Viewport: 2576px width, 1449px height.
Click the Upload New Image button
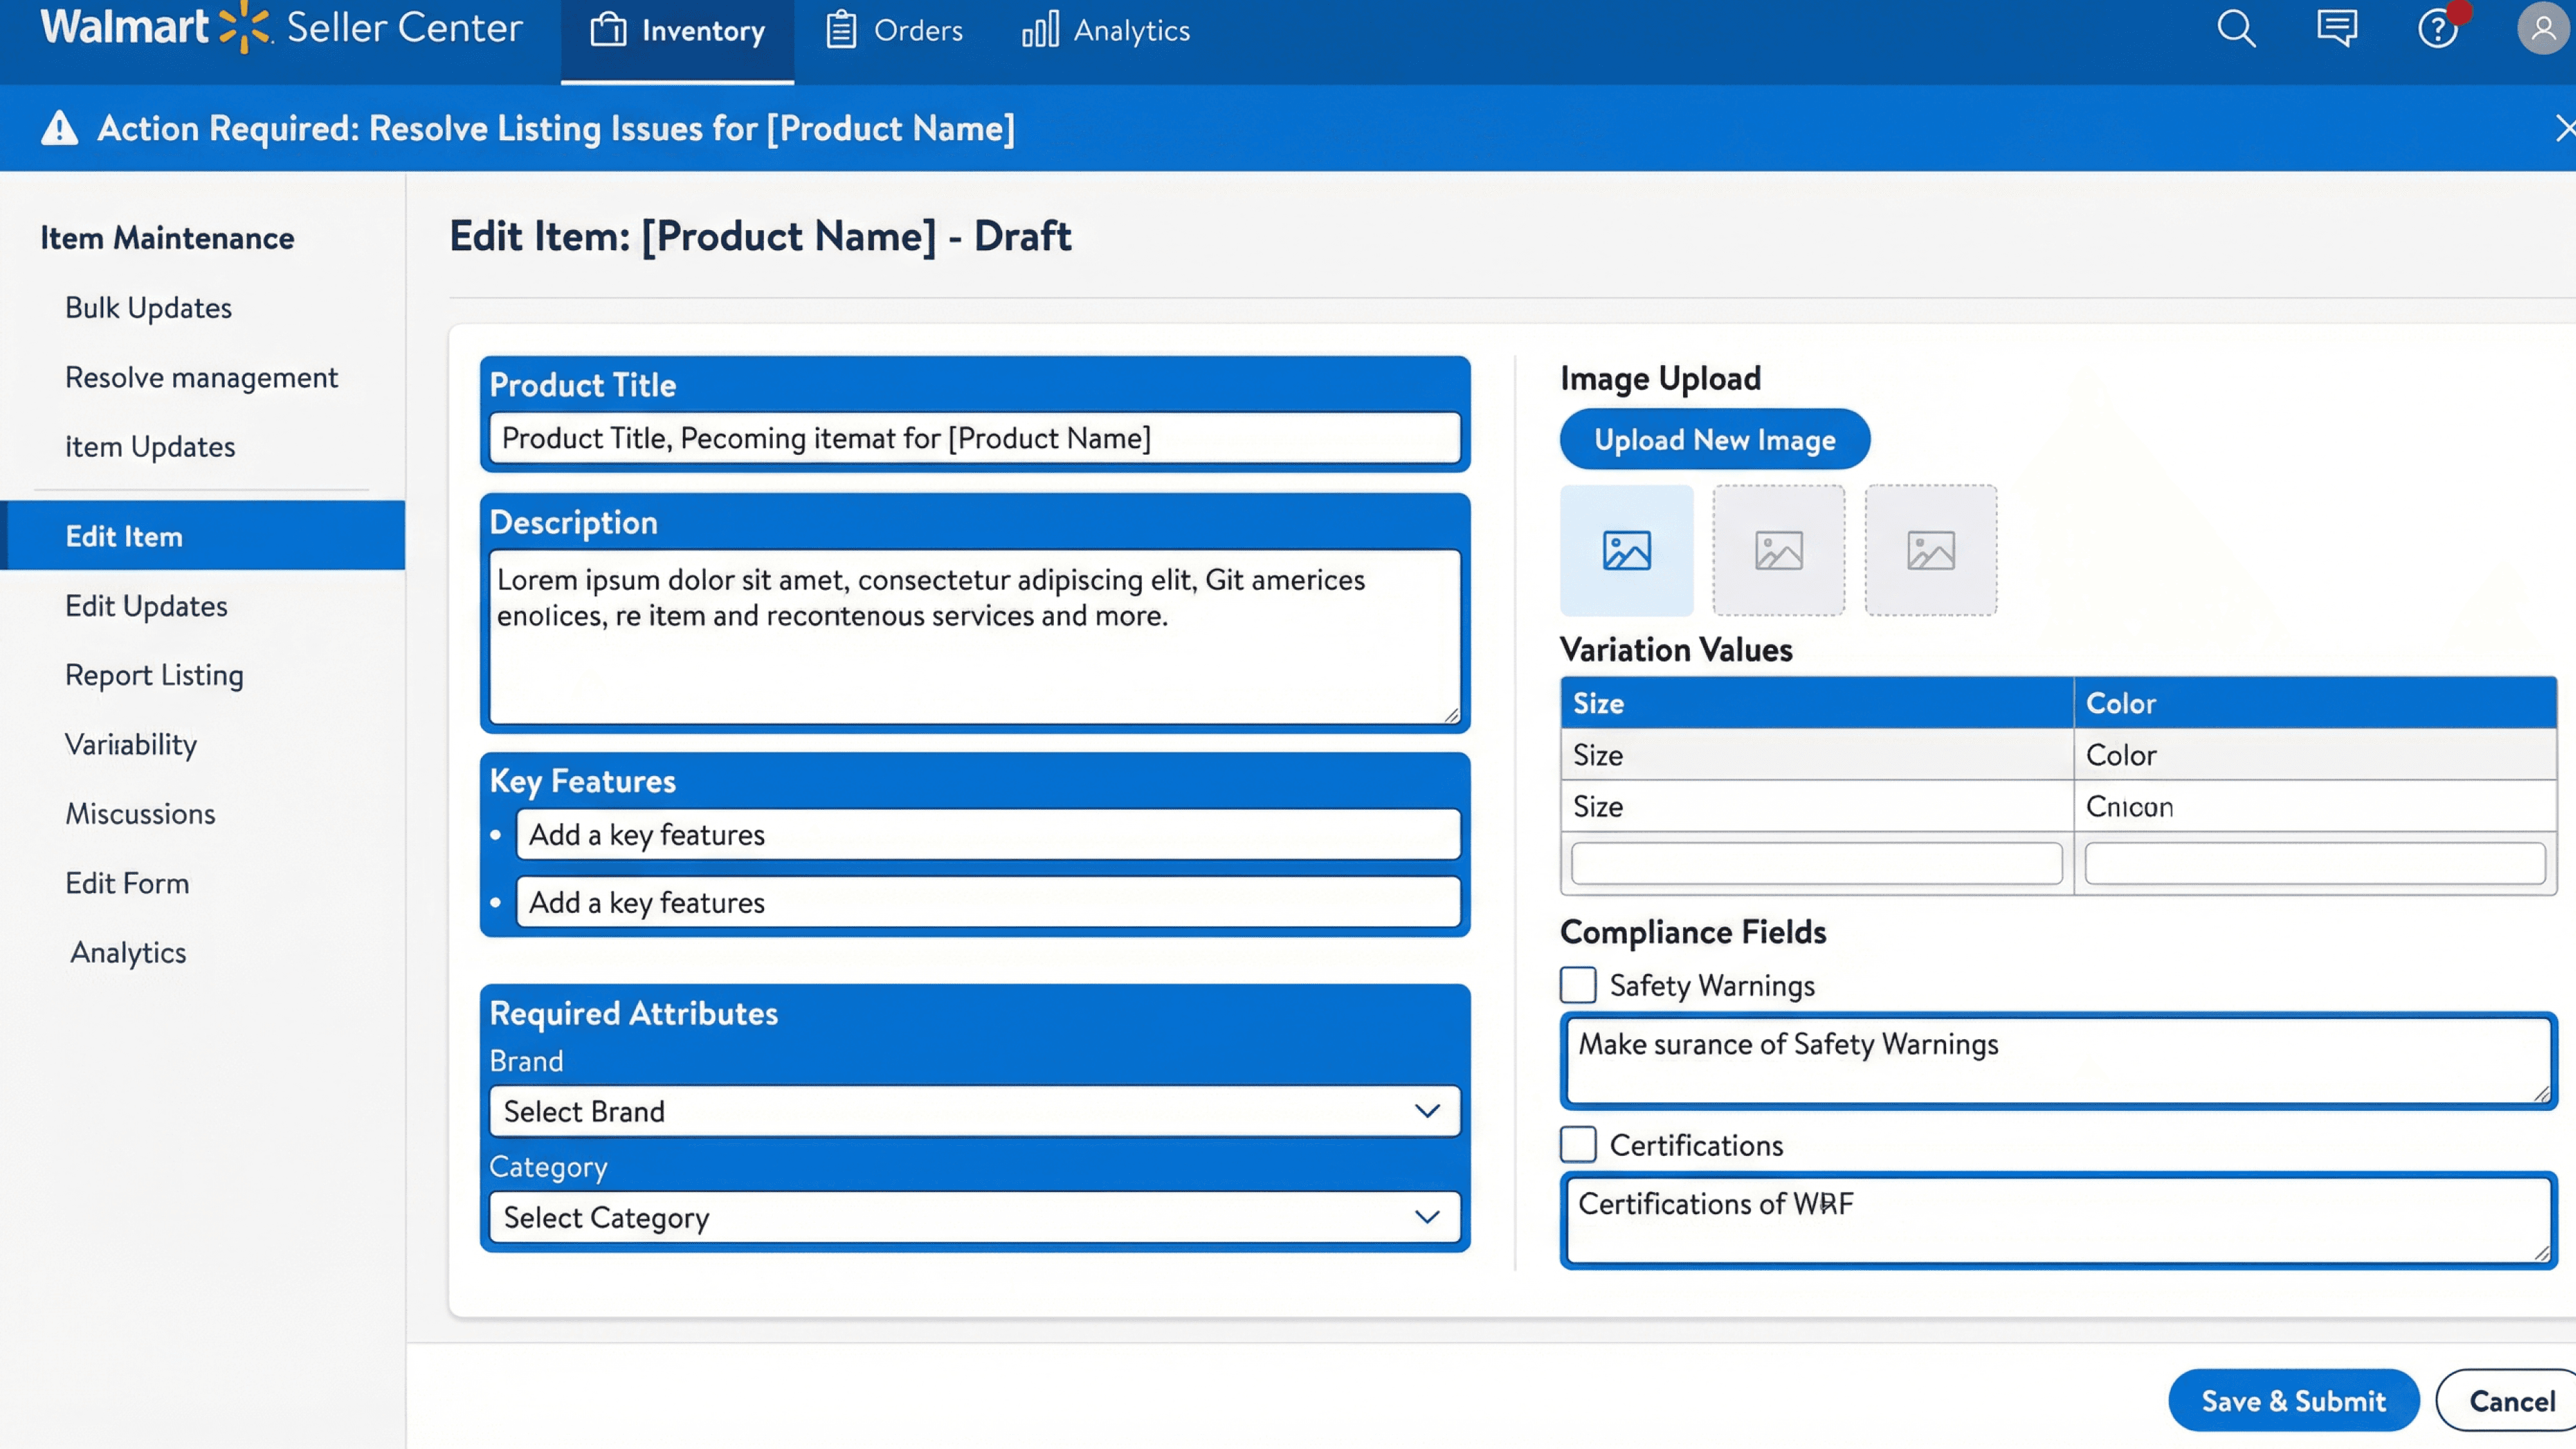(x=1714, y=439)
